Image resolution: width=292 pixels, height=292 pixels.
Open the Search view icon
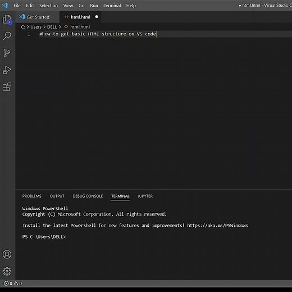click(7, 36)
